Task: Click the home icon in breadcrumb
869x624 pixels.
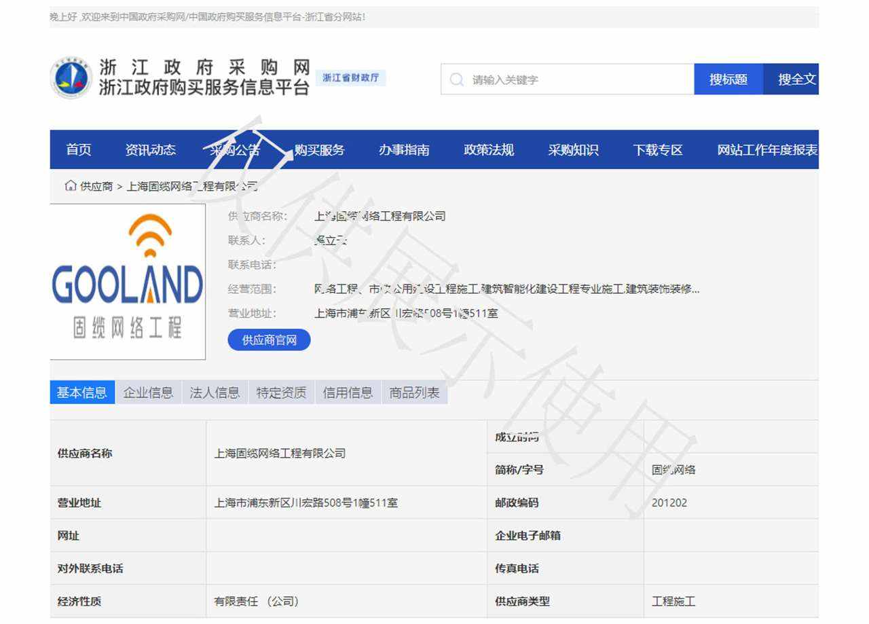Action: pos(70,186)
